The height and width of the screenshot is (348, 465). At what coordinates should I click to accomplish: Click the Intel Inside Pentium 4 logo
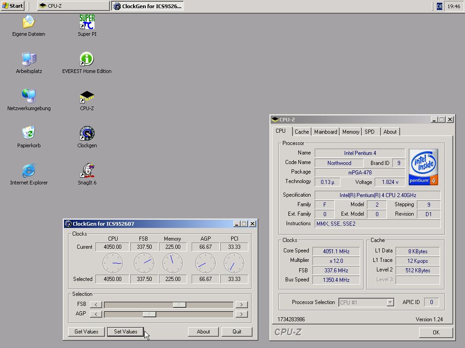point(423,167)
